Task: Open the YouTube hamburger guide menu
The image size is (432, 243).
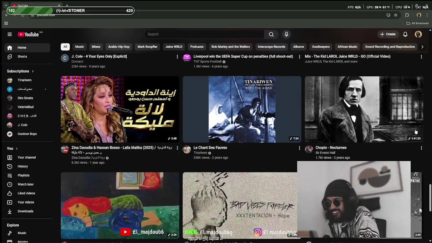Action: click(9, 34)
